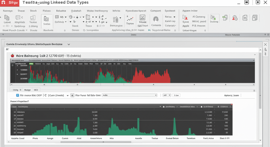Click the Nuign tab below the chart
The height and width of the screenshot is (147, 270).
pos(27,89)
